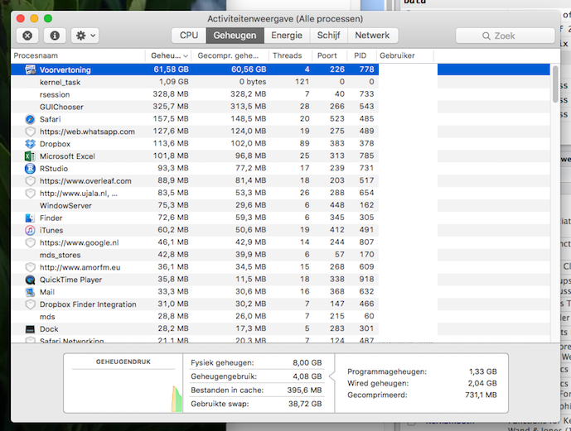
Task: Click thread count 121 for kernel_task
Action: point(302,82)
